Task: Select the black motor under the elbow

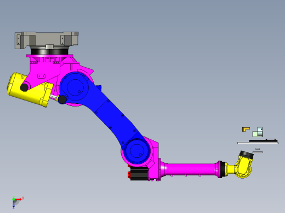Action: click(x=139, y=174)
